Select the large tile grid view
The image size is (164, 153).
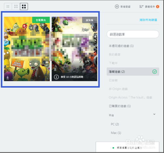tap(24, 7)
